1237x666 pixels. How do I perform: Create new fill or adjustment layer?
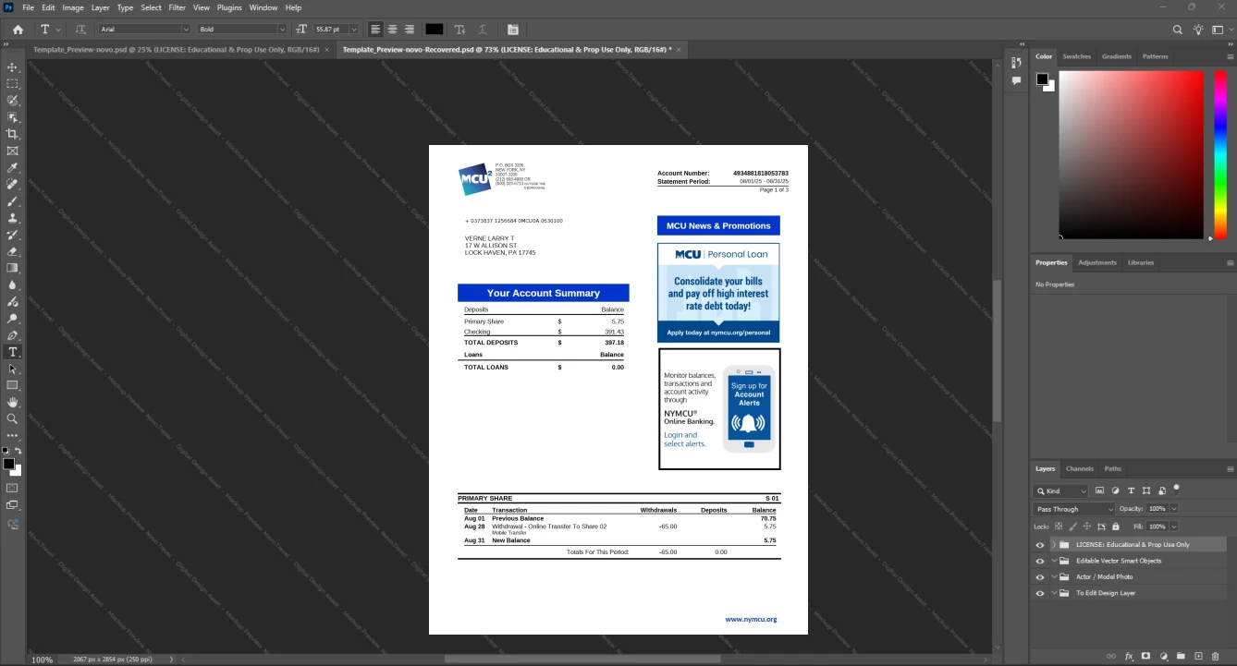pos(1164,656)
